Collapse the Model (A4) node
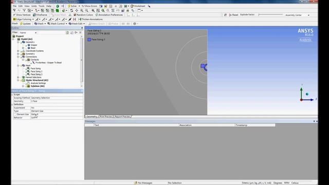This screenshot has width=329, height=185. point(13,39)
